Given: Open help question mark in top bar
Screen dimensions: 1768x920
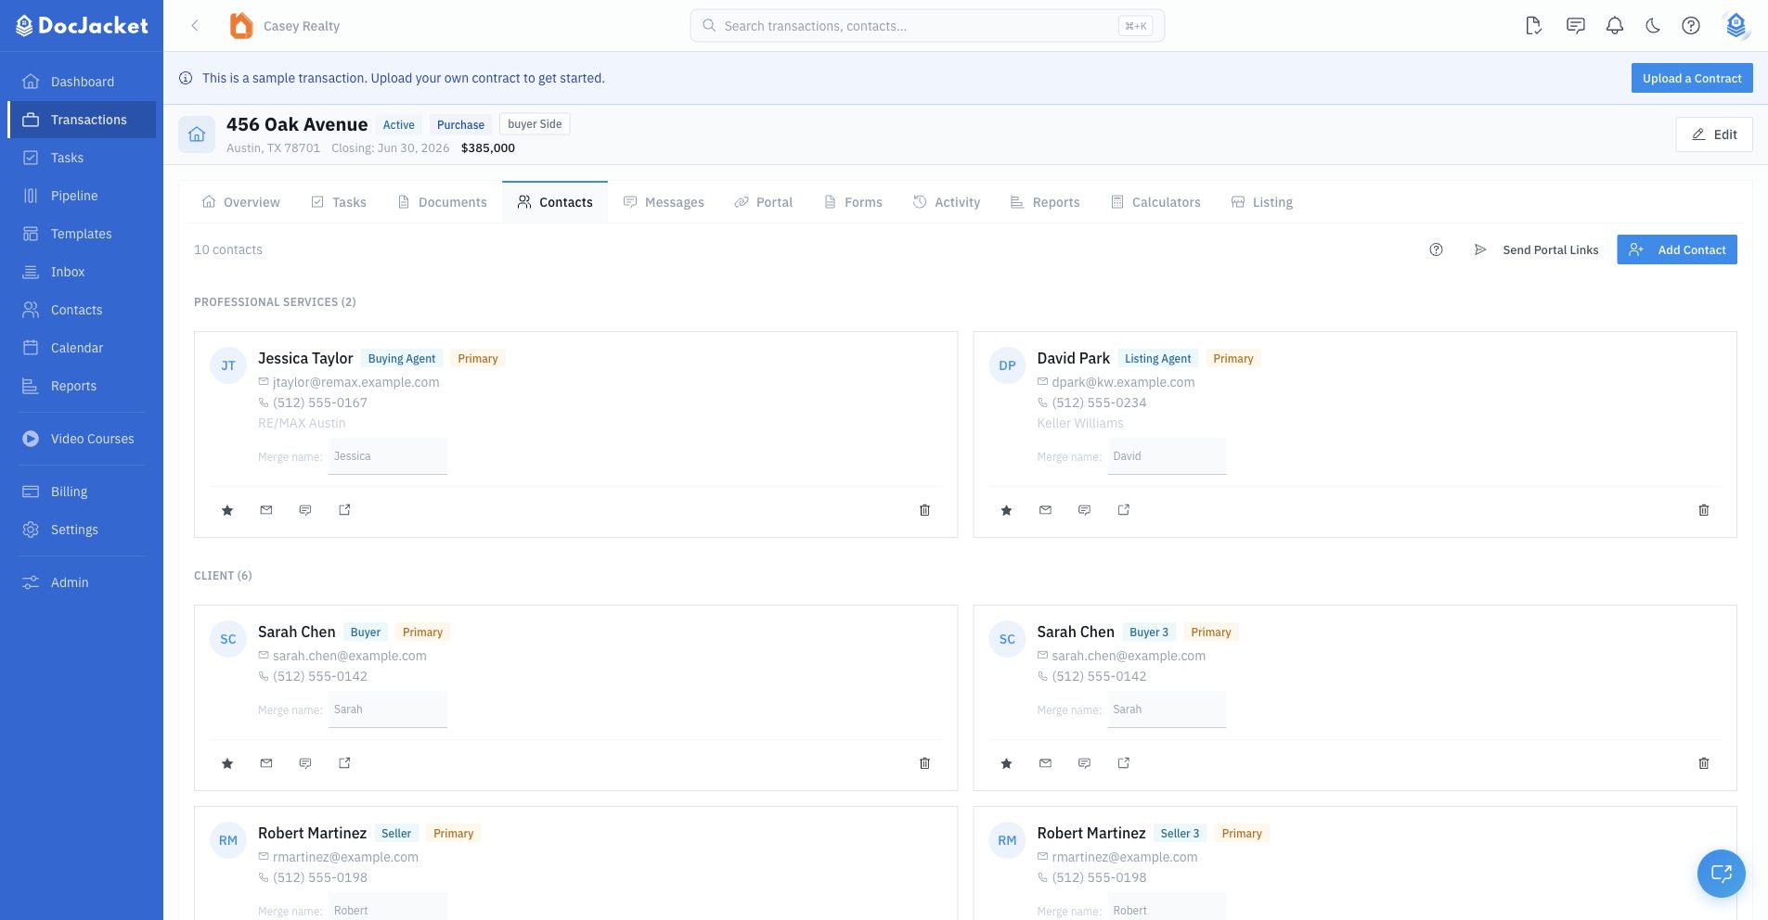Looking at the screenshot, I should 1691,26.
